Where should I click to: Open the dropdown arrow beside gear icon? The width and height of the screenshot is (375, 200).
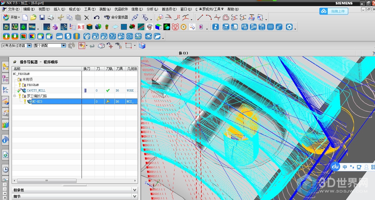pos(295,29)
